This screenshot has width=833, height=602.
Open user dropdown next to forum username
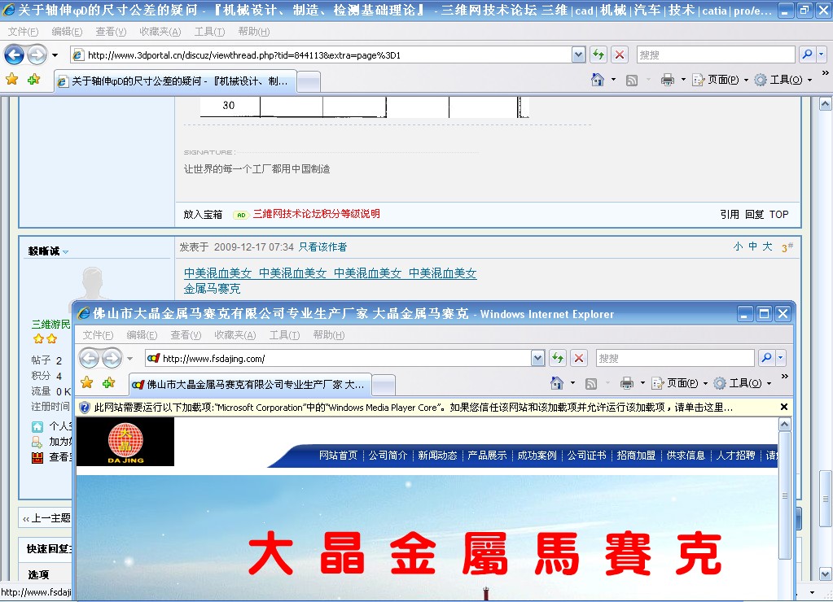pyautogui.click(x=65, y=251)
